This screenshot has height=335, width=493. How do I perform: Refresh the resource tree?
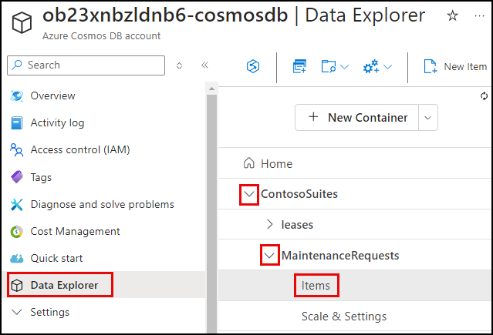(x=484, y=96)
